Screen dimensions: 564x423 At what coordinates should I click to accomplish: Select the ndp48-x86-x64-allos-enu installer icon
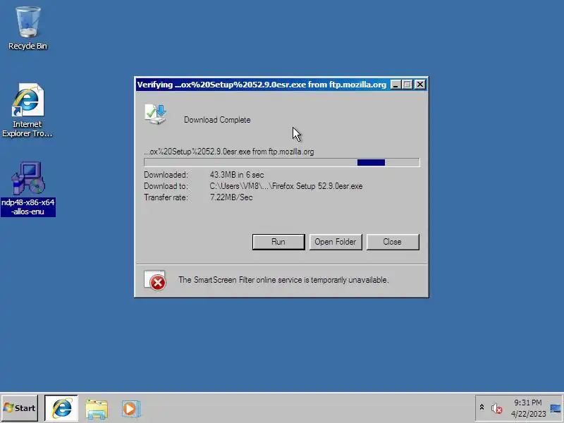click(x=27, y=189)
